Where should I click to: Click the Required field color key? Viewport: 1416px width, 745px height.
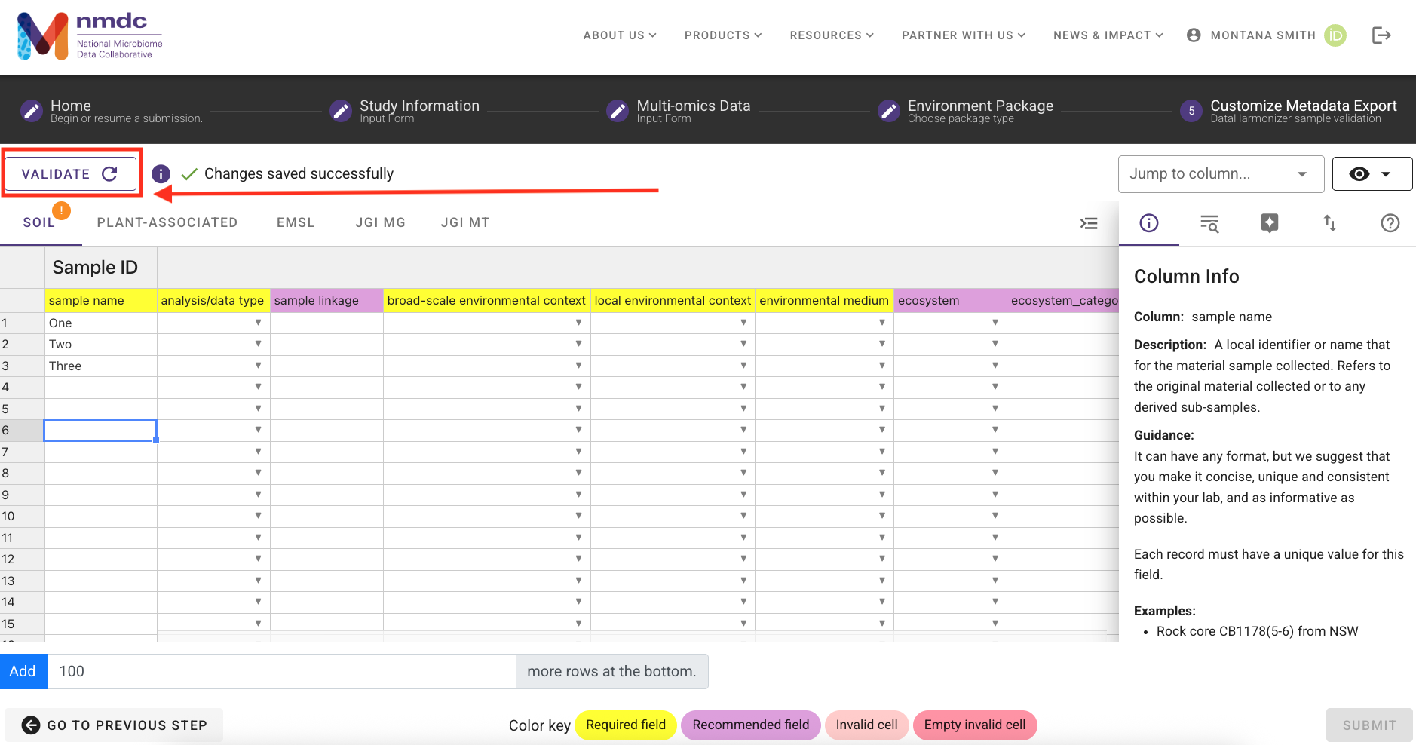click(x=626, y=725)
